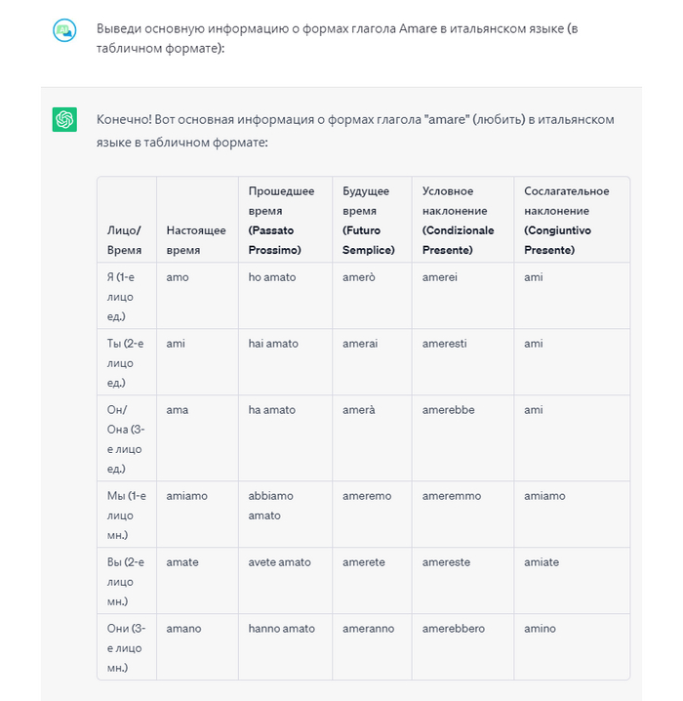Screen dimensions: 683x701
Task: Click the "ho amato" cell
Action: pos(272,277)
